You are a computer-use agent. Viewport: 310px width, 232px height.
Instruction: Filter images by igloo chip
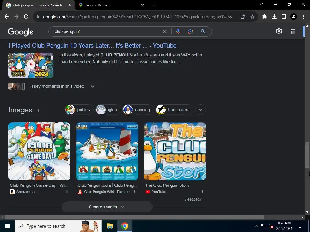[108, 110]
